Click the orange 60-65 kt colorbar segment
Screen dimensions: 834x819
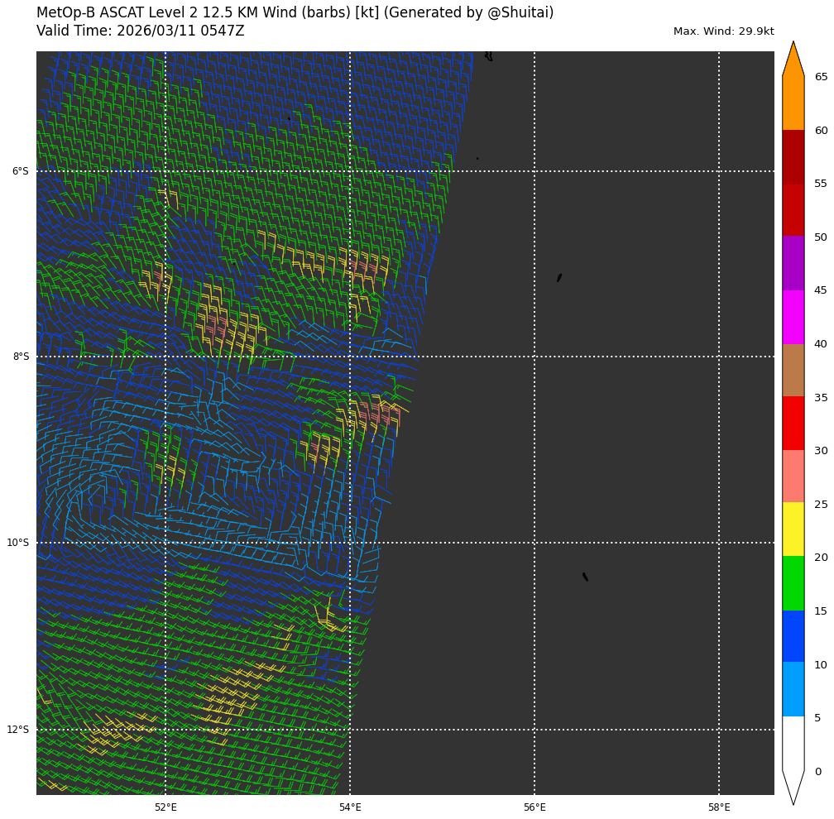click(x=793, y=103)
